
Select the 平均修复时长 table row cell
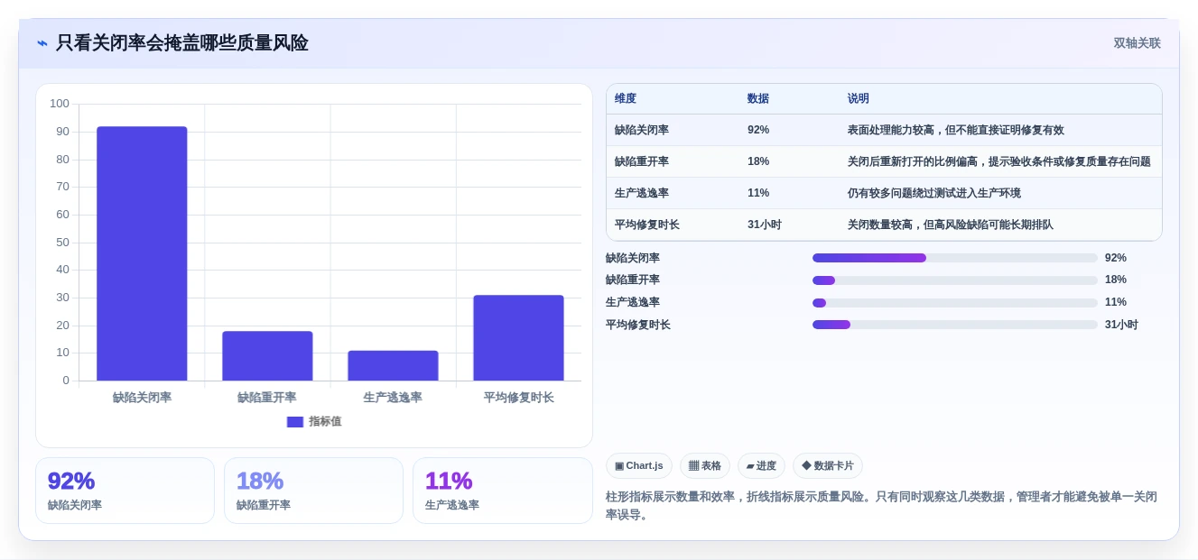point(647,225)
